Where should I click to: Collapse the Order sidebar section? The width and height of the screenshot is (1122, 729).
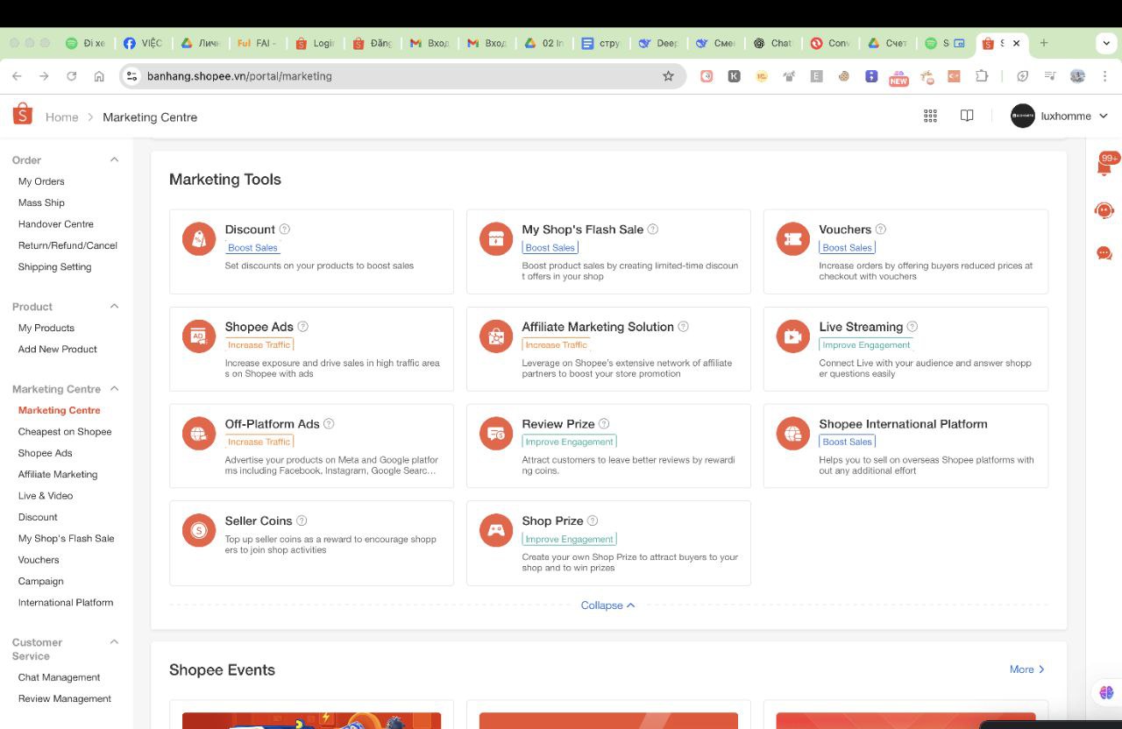(114, 159)
